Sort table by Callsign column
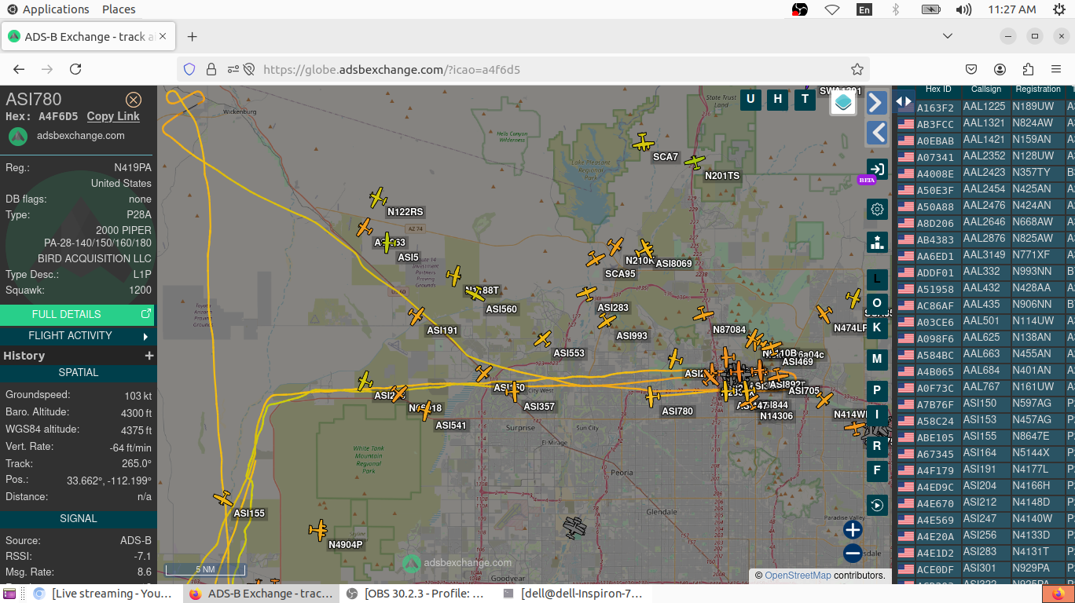This screenshot has width=1075, height=603. coord(986,90)
